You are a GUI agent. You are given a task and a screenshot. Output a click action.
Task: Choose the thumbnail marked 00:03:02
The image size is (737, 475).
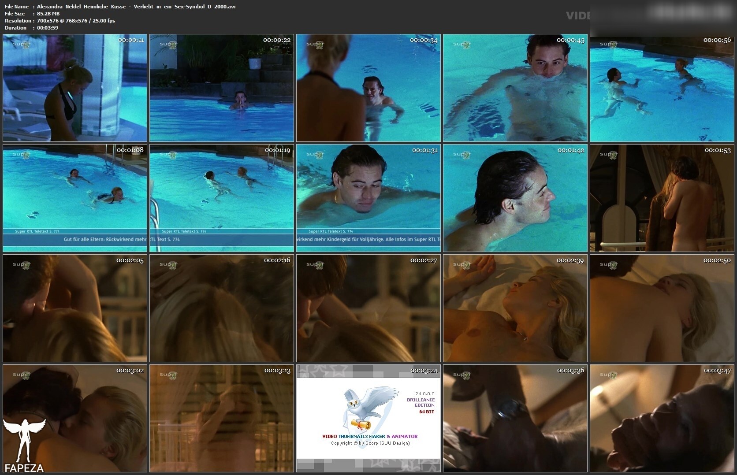click(75, 419)
